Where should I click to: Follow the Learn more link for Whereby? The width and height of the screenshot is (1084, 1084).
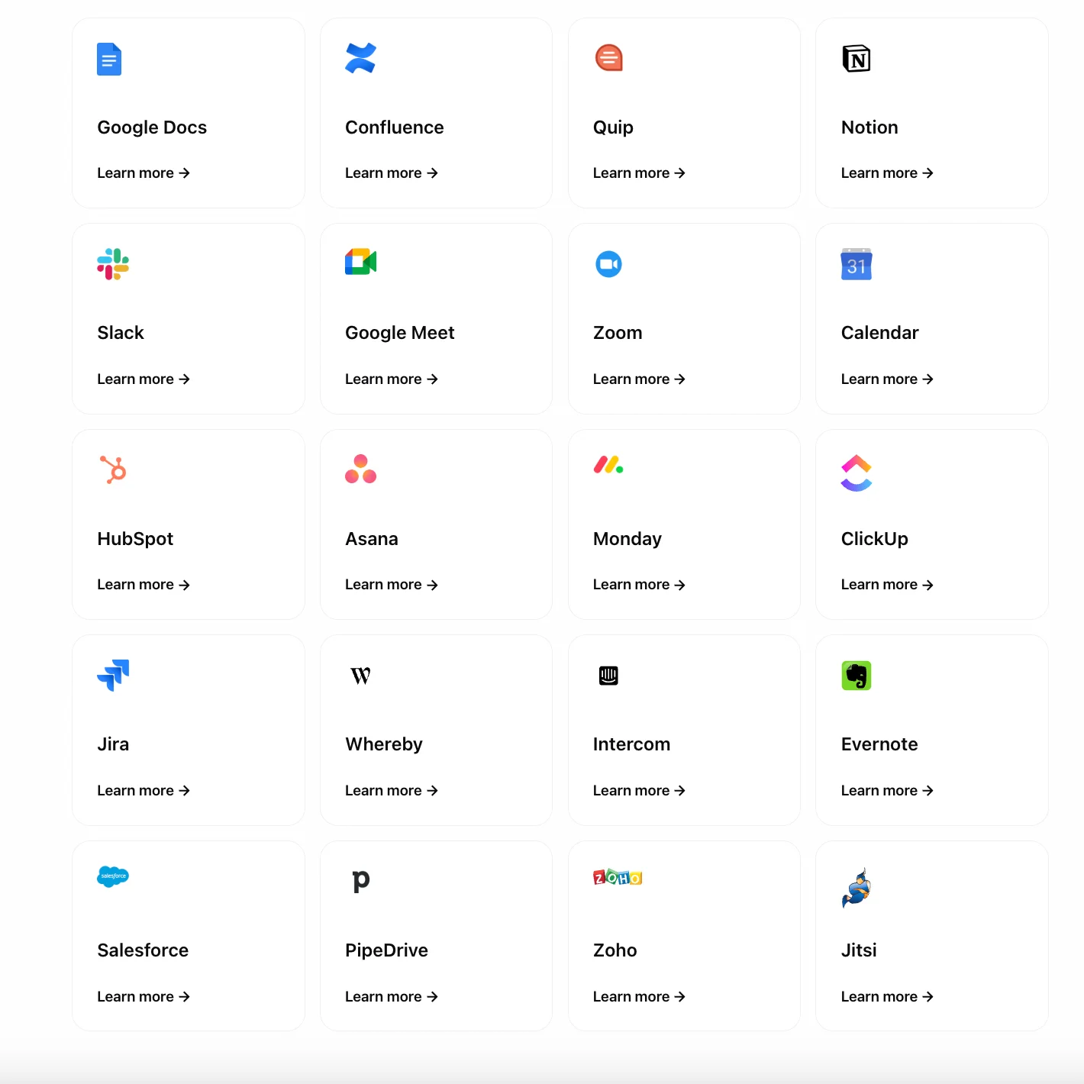[x=392, y=791]
